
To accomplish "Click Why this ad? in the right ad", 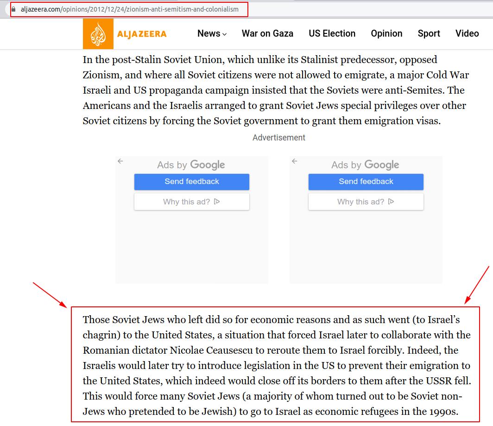I will (x=366, y=202).
